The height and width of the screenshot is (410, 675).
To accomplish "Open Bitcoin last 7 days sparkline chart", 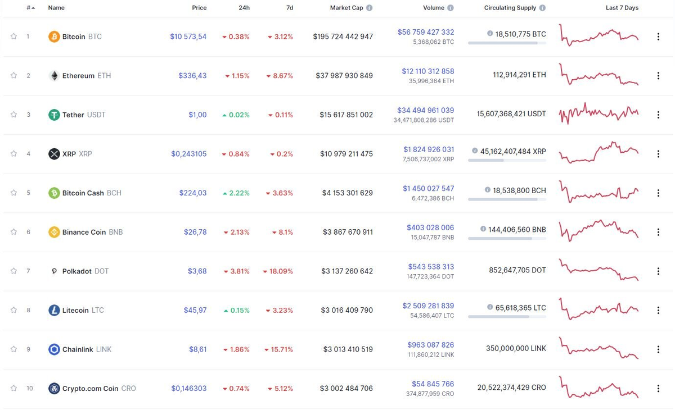I will pos(598,35).
